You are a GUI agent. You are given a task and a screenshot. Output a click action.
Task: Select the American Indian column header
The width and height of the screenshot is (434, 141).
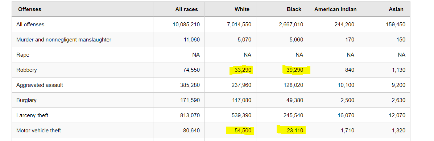pos(335,9)
